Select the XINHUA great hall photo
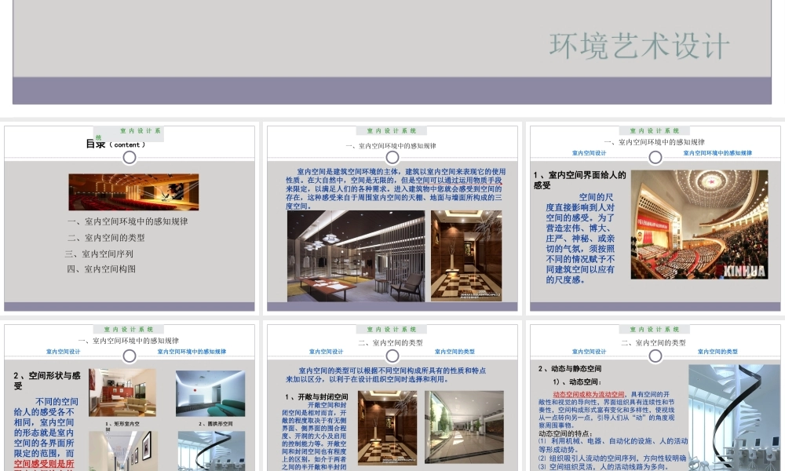 [x=699, y=225]
